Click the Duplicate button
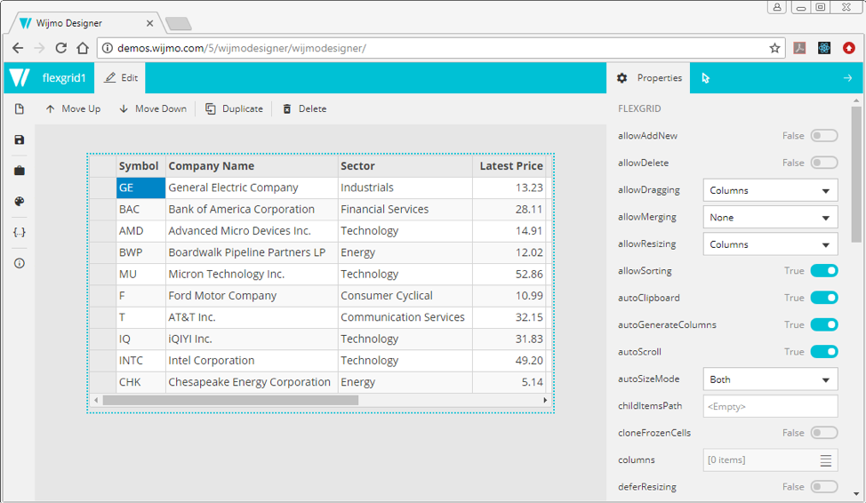866x503 pixels. (x=234, y=109)
